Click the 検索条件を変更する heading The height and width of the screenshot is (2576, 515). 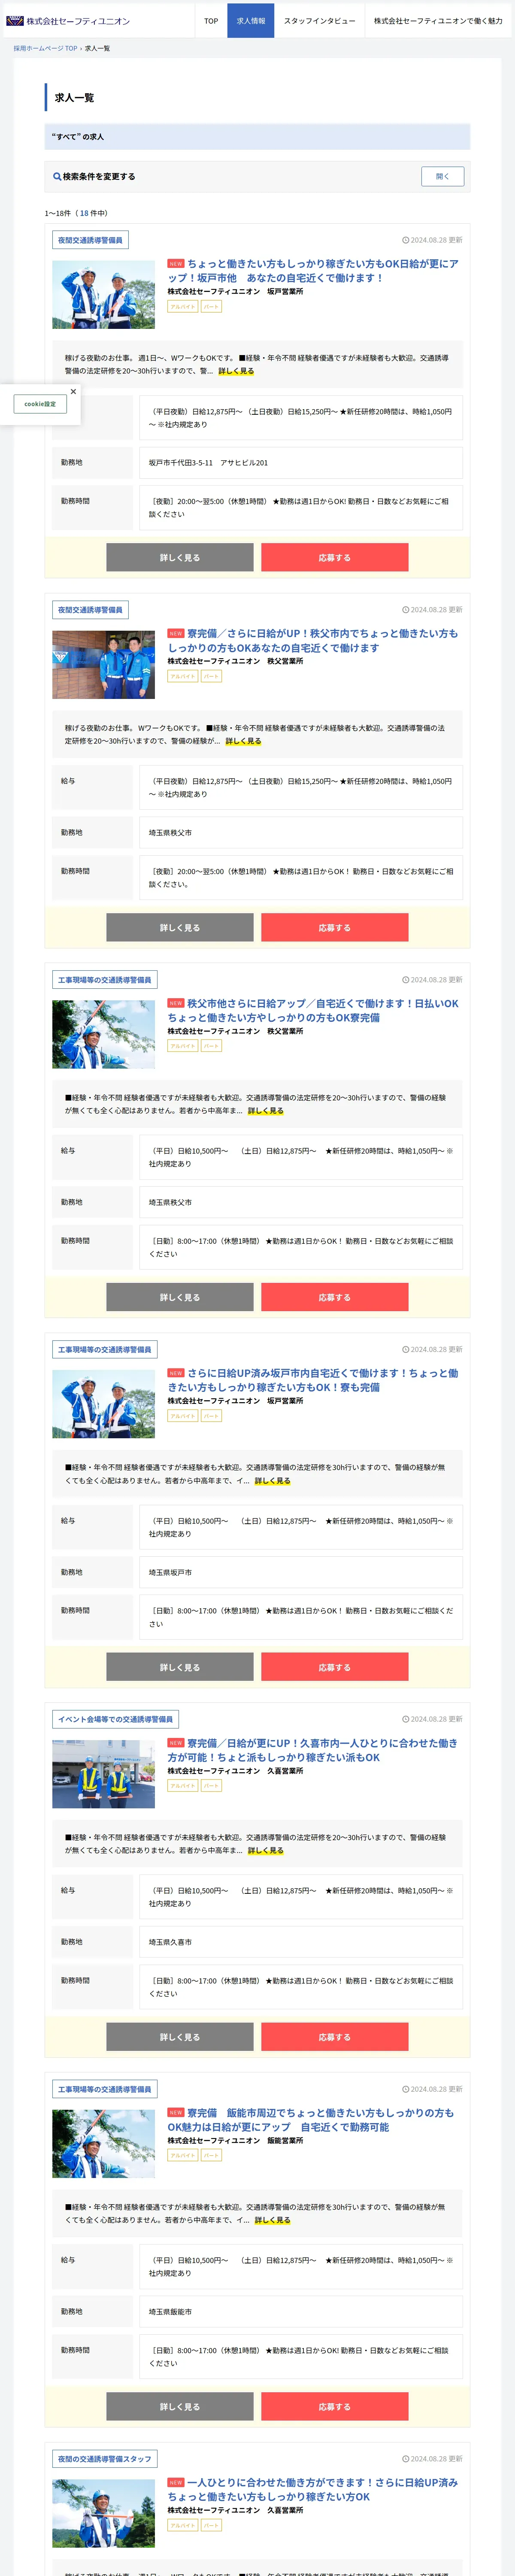click(x=99, y=177)
